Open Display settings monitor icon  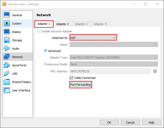(x=7, y=32)
